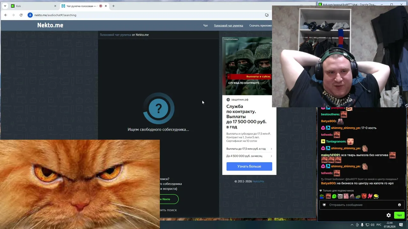Open the volume control in system tray

[373, 225]
